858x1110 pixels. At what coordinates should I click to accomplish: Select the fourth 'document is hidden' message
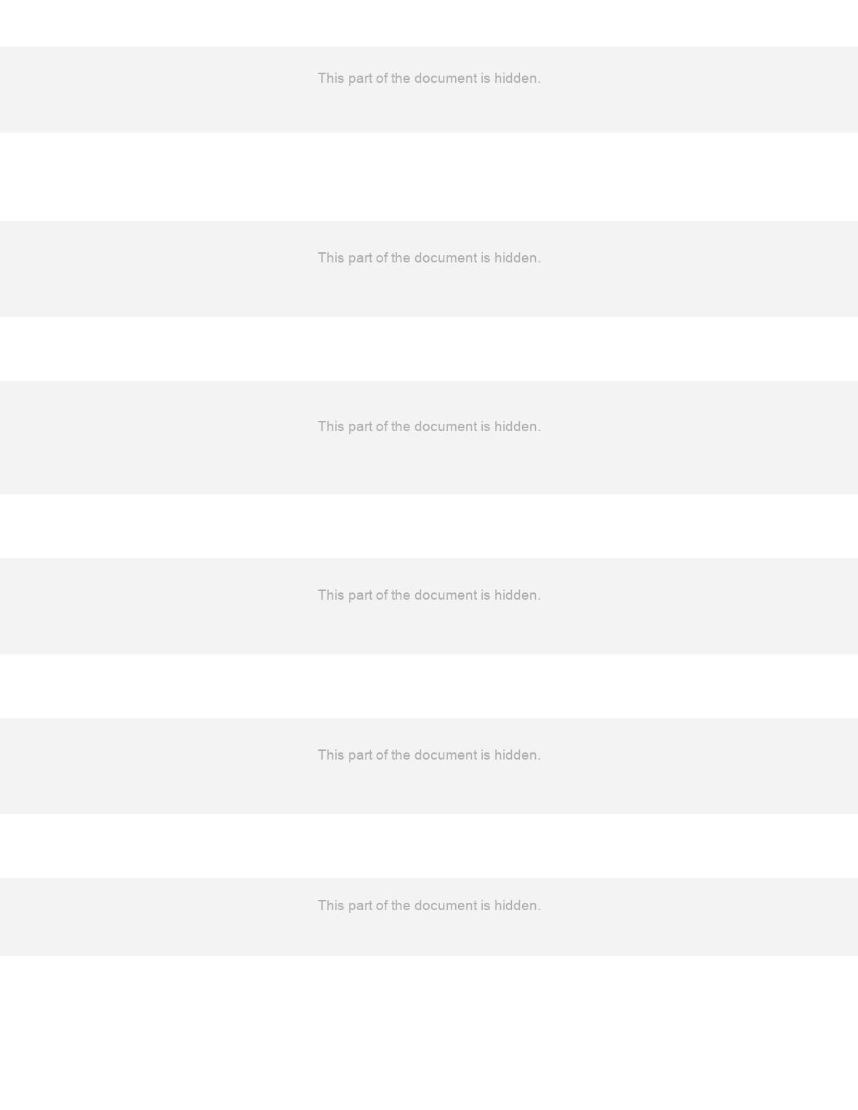pyautogui.click(x=429, y=595)
